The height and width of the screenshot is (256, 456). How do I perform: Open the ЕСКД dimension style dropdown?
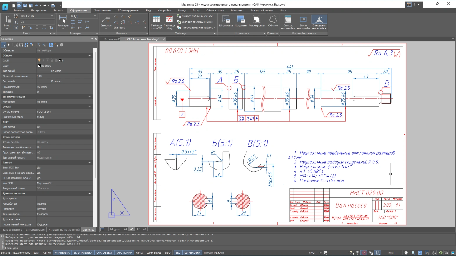(x=95, y=16)
